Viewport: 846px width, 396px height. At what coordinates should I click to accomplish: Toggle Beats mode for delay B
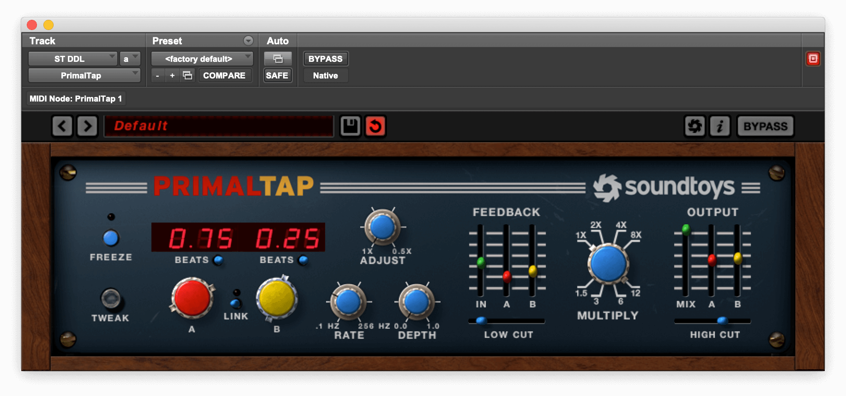tap(303, 260)
